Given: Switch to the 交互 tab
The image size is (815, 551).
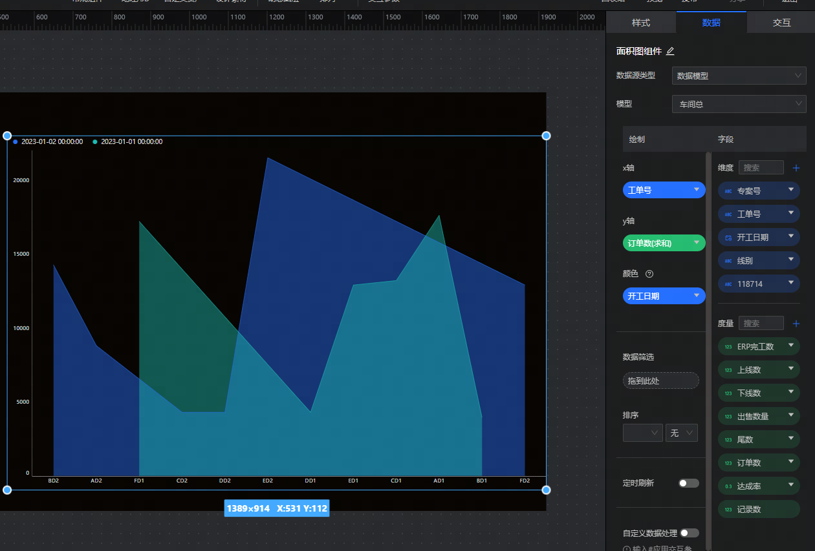Looking at the screenshot, I should (781, 23).
